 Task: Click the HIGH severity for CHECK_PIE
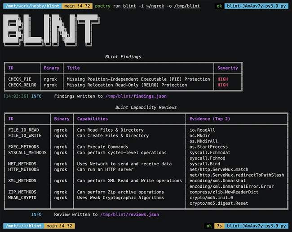tap(222, 79)
